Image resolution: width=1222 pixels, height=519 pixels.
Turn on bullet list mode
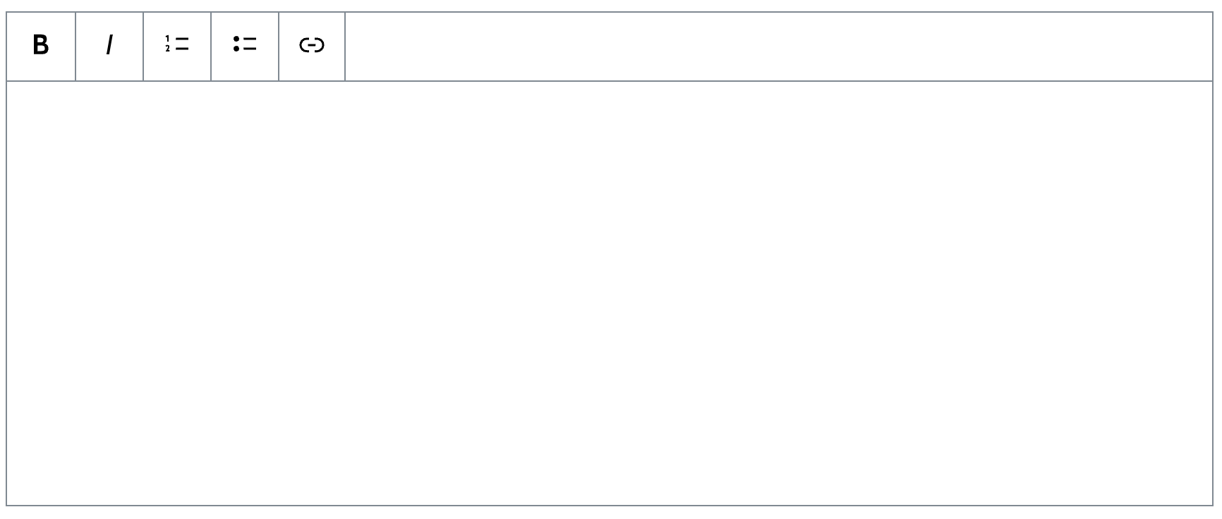pos(245,46)
